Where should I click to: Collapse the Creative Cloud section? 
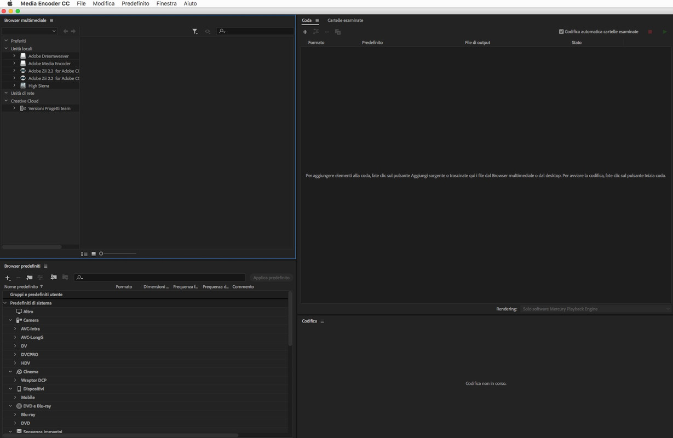point(6,101)
